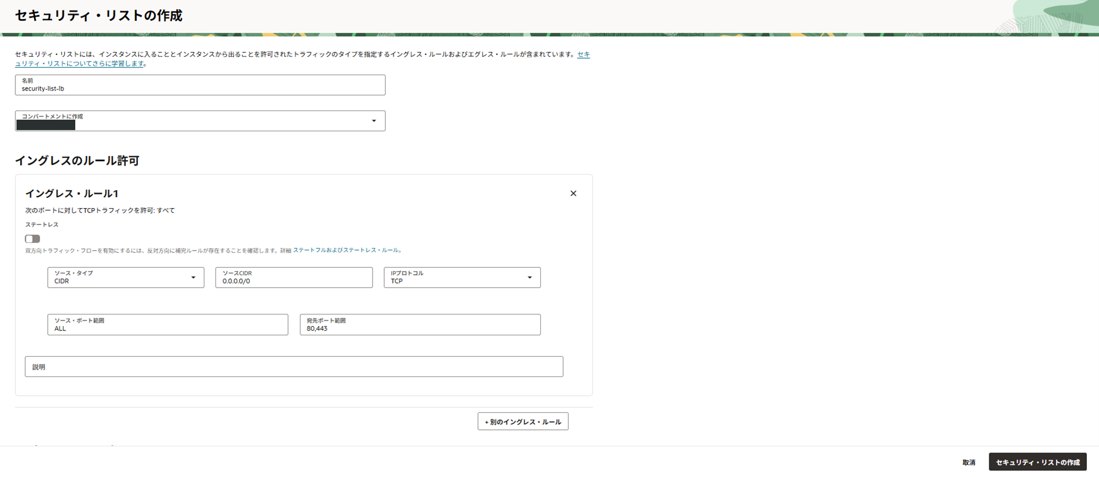
Task: Toggle the ステートレス switch
Action: (32, 239)
